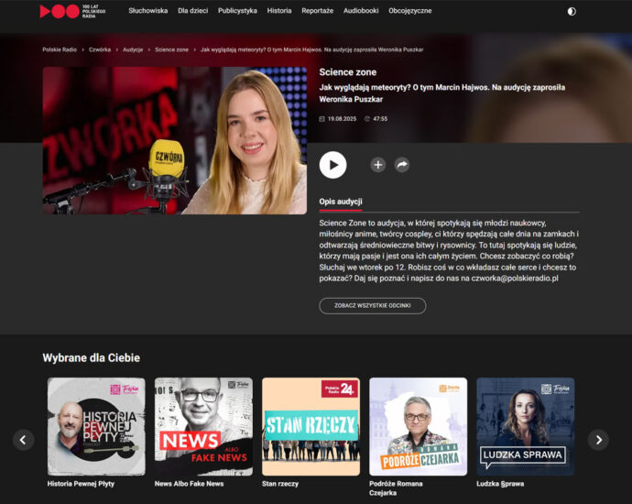Click the full episode title breadcrumb
The image size is (632, 504).
(312, 49)
